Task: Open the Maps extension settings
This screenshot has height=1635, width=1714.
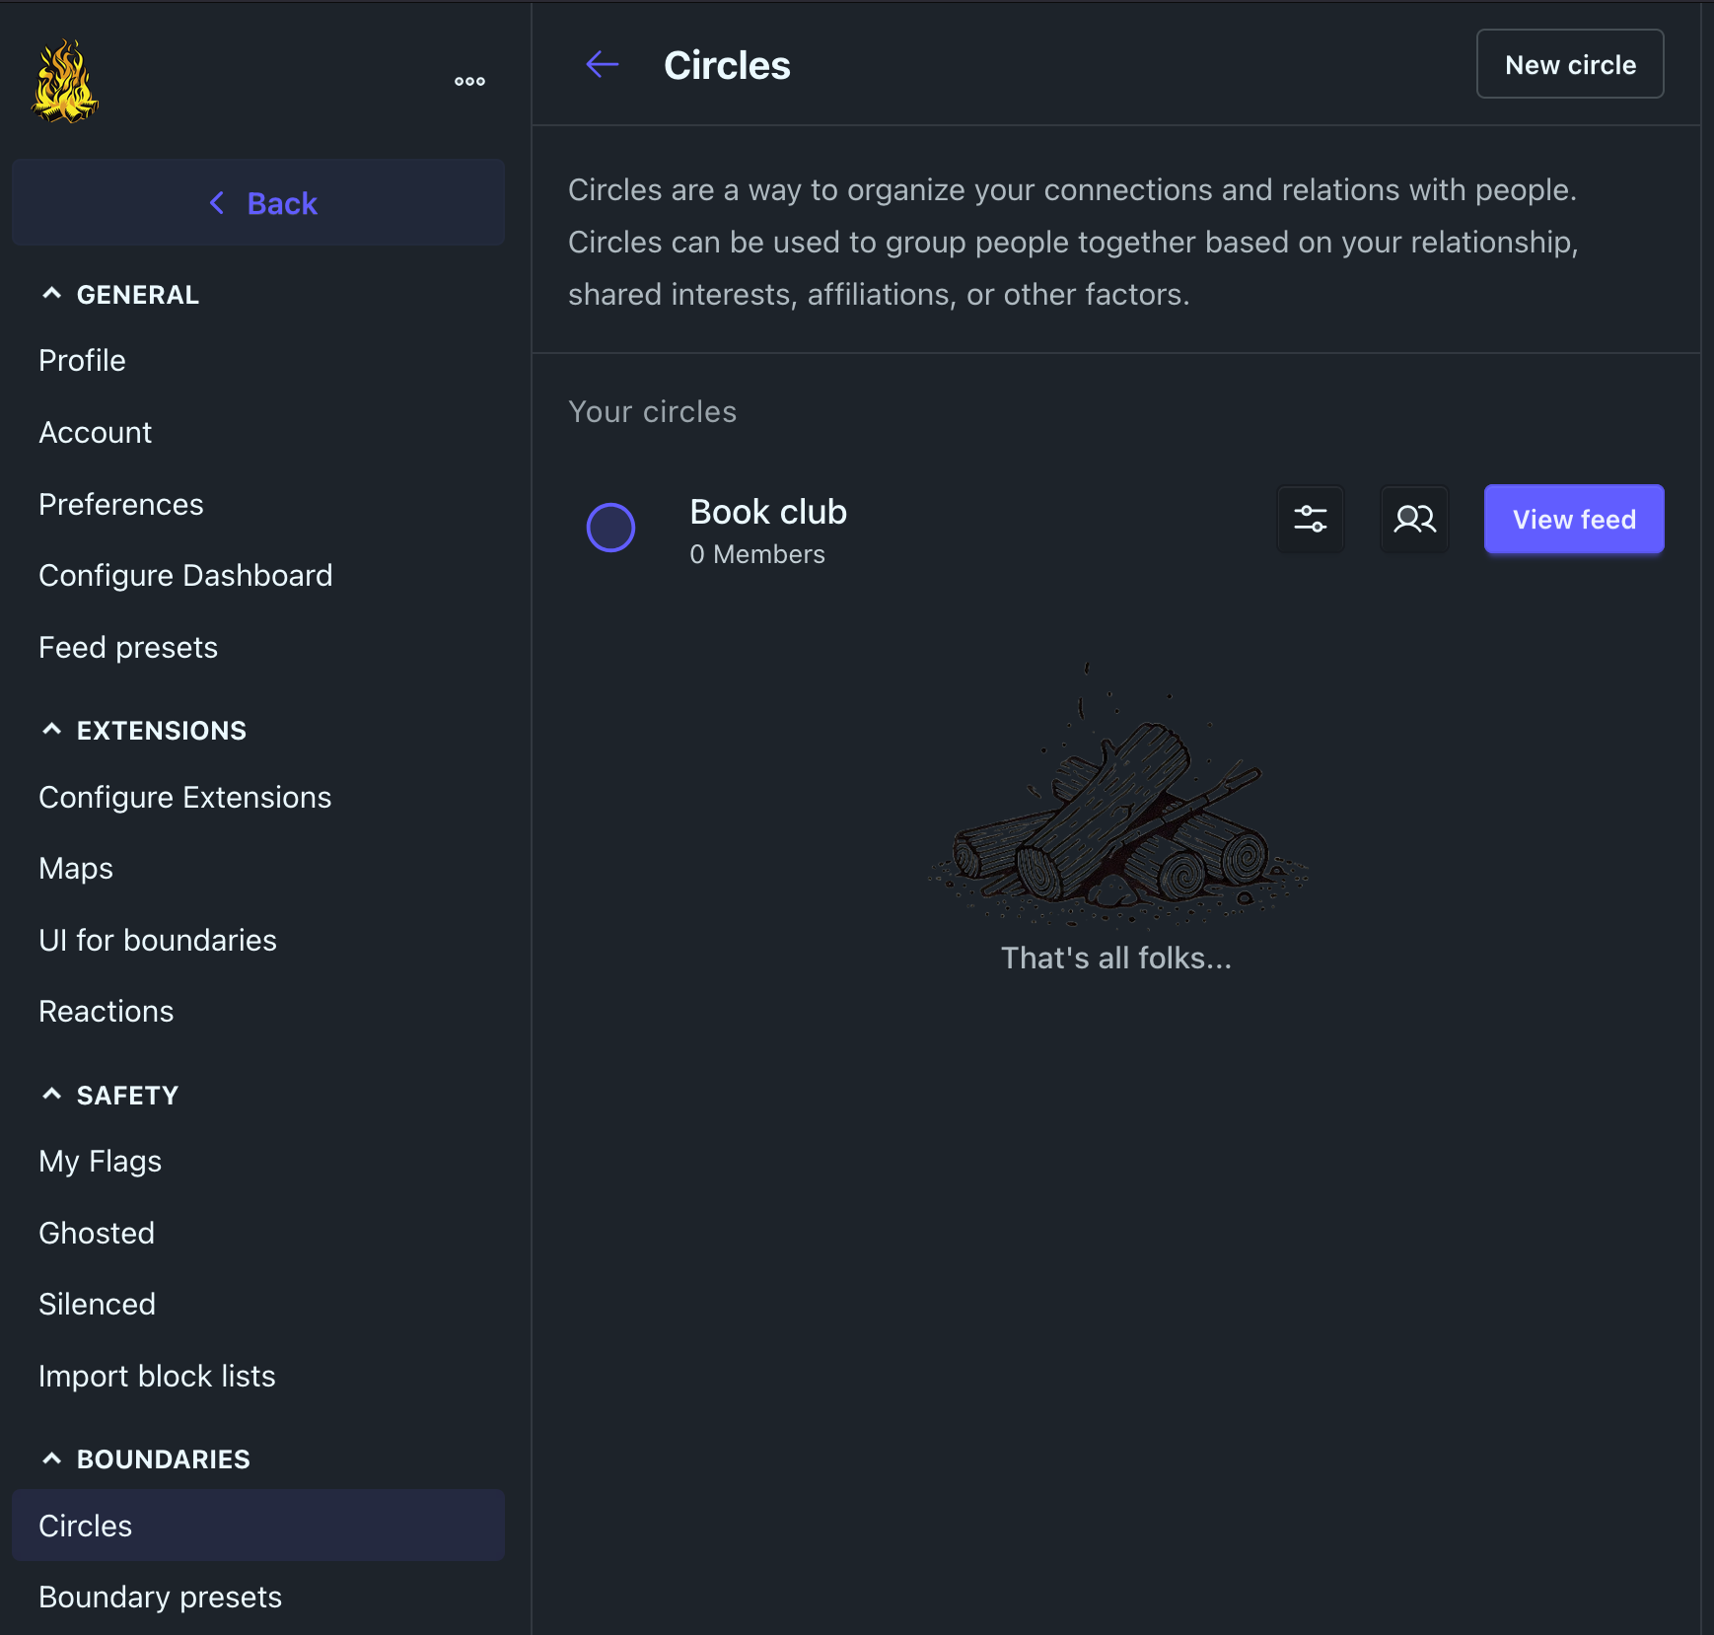Action: [x=76, y=868]
